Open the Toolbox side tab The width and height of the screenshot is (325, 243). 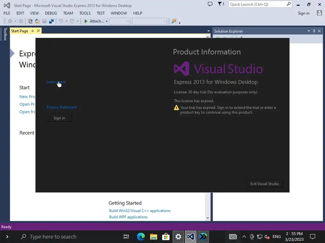(x=5, y=34)
